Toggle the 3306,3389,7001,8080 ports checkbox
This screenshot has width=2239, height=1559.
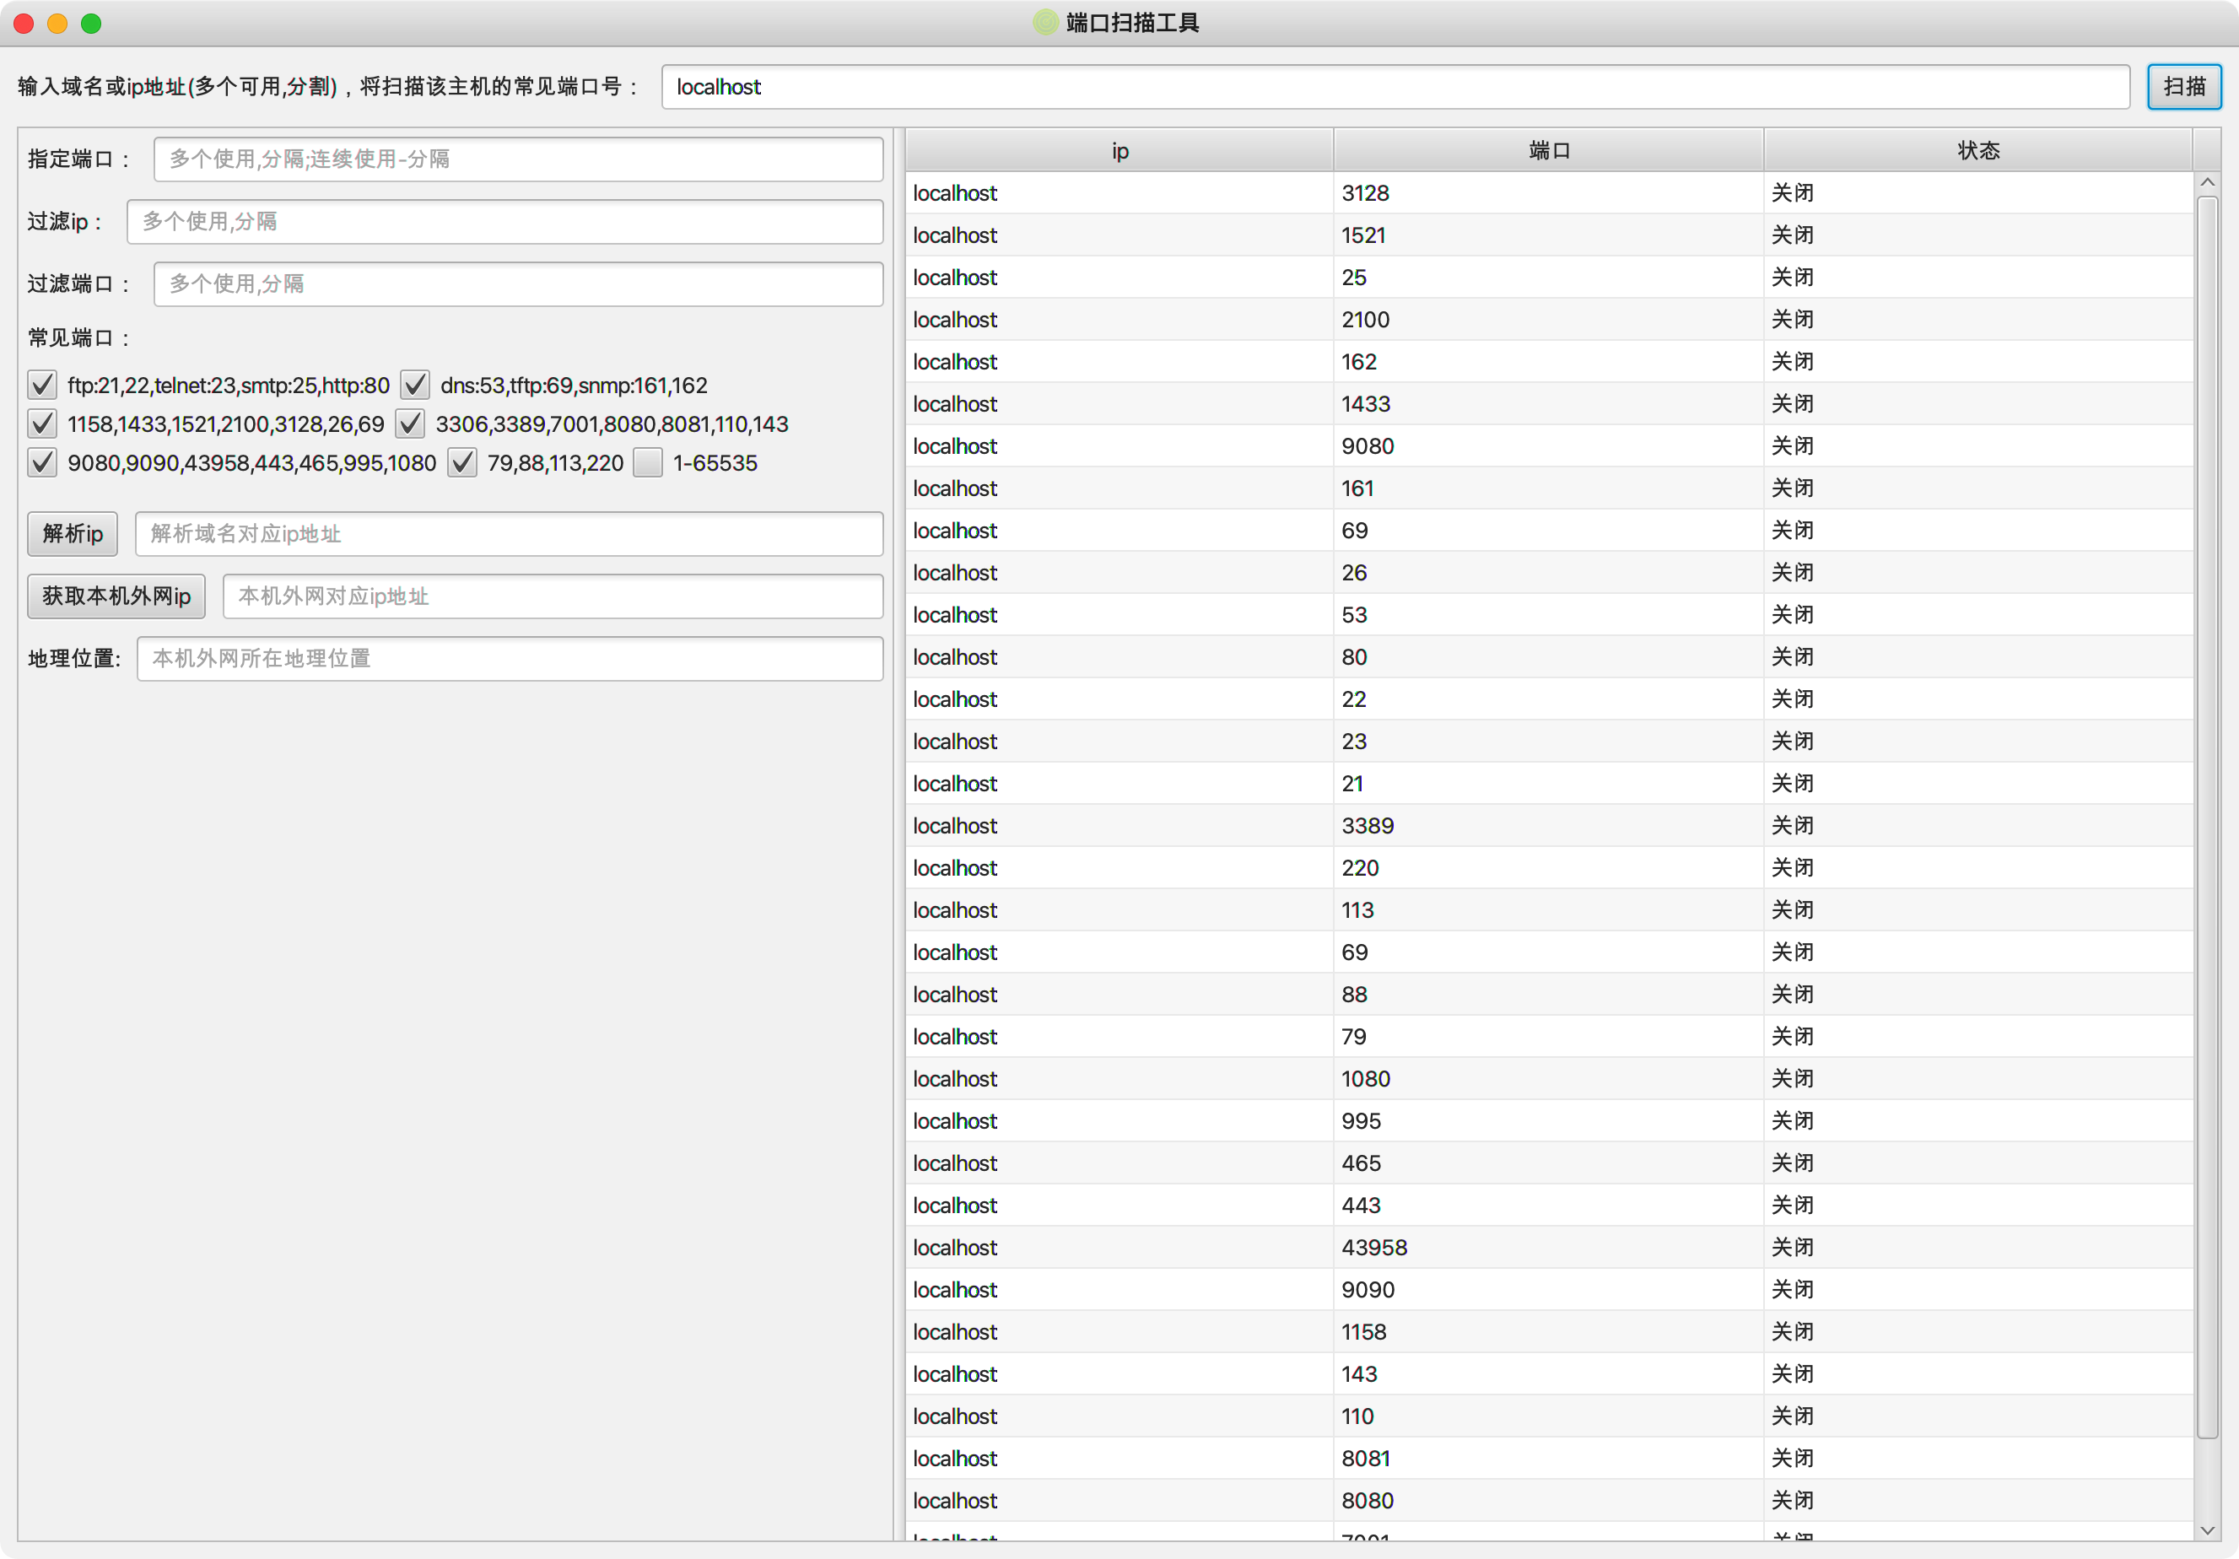tap(409, 424)
